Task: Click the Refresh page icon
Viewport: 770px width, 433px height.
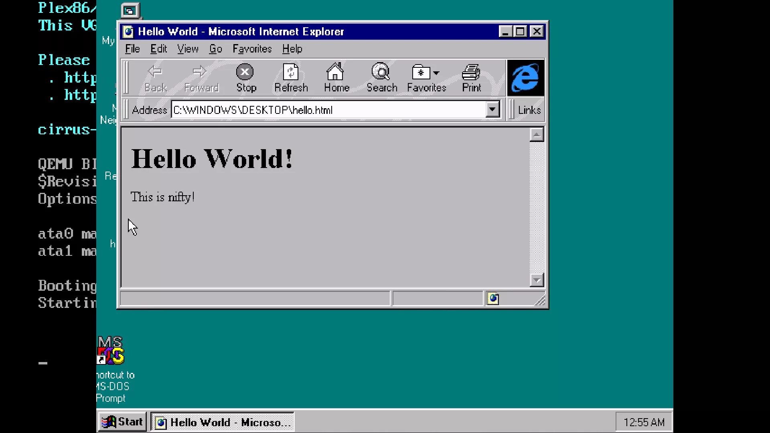Action: 291,72
